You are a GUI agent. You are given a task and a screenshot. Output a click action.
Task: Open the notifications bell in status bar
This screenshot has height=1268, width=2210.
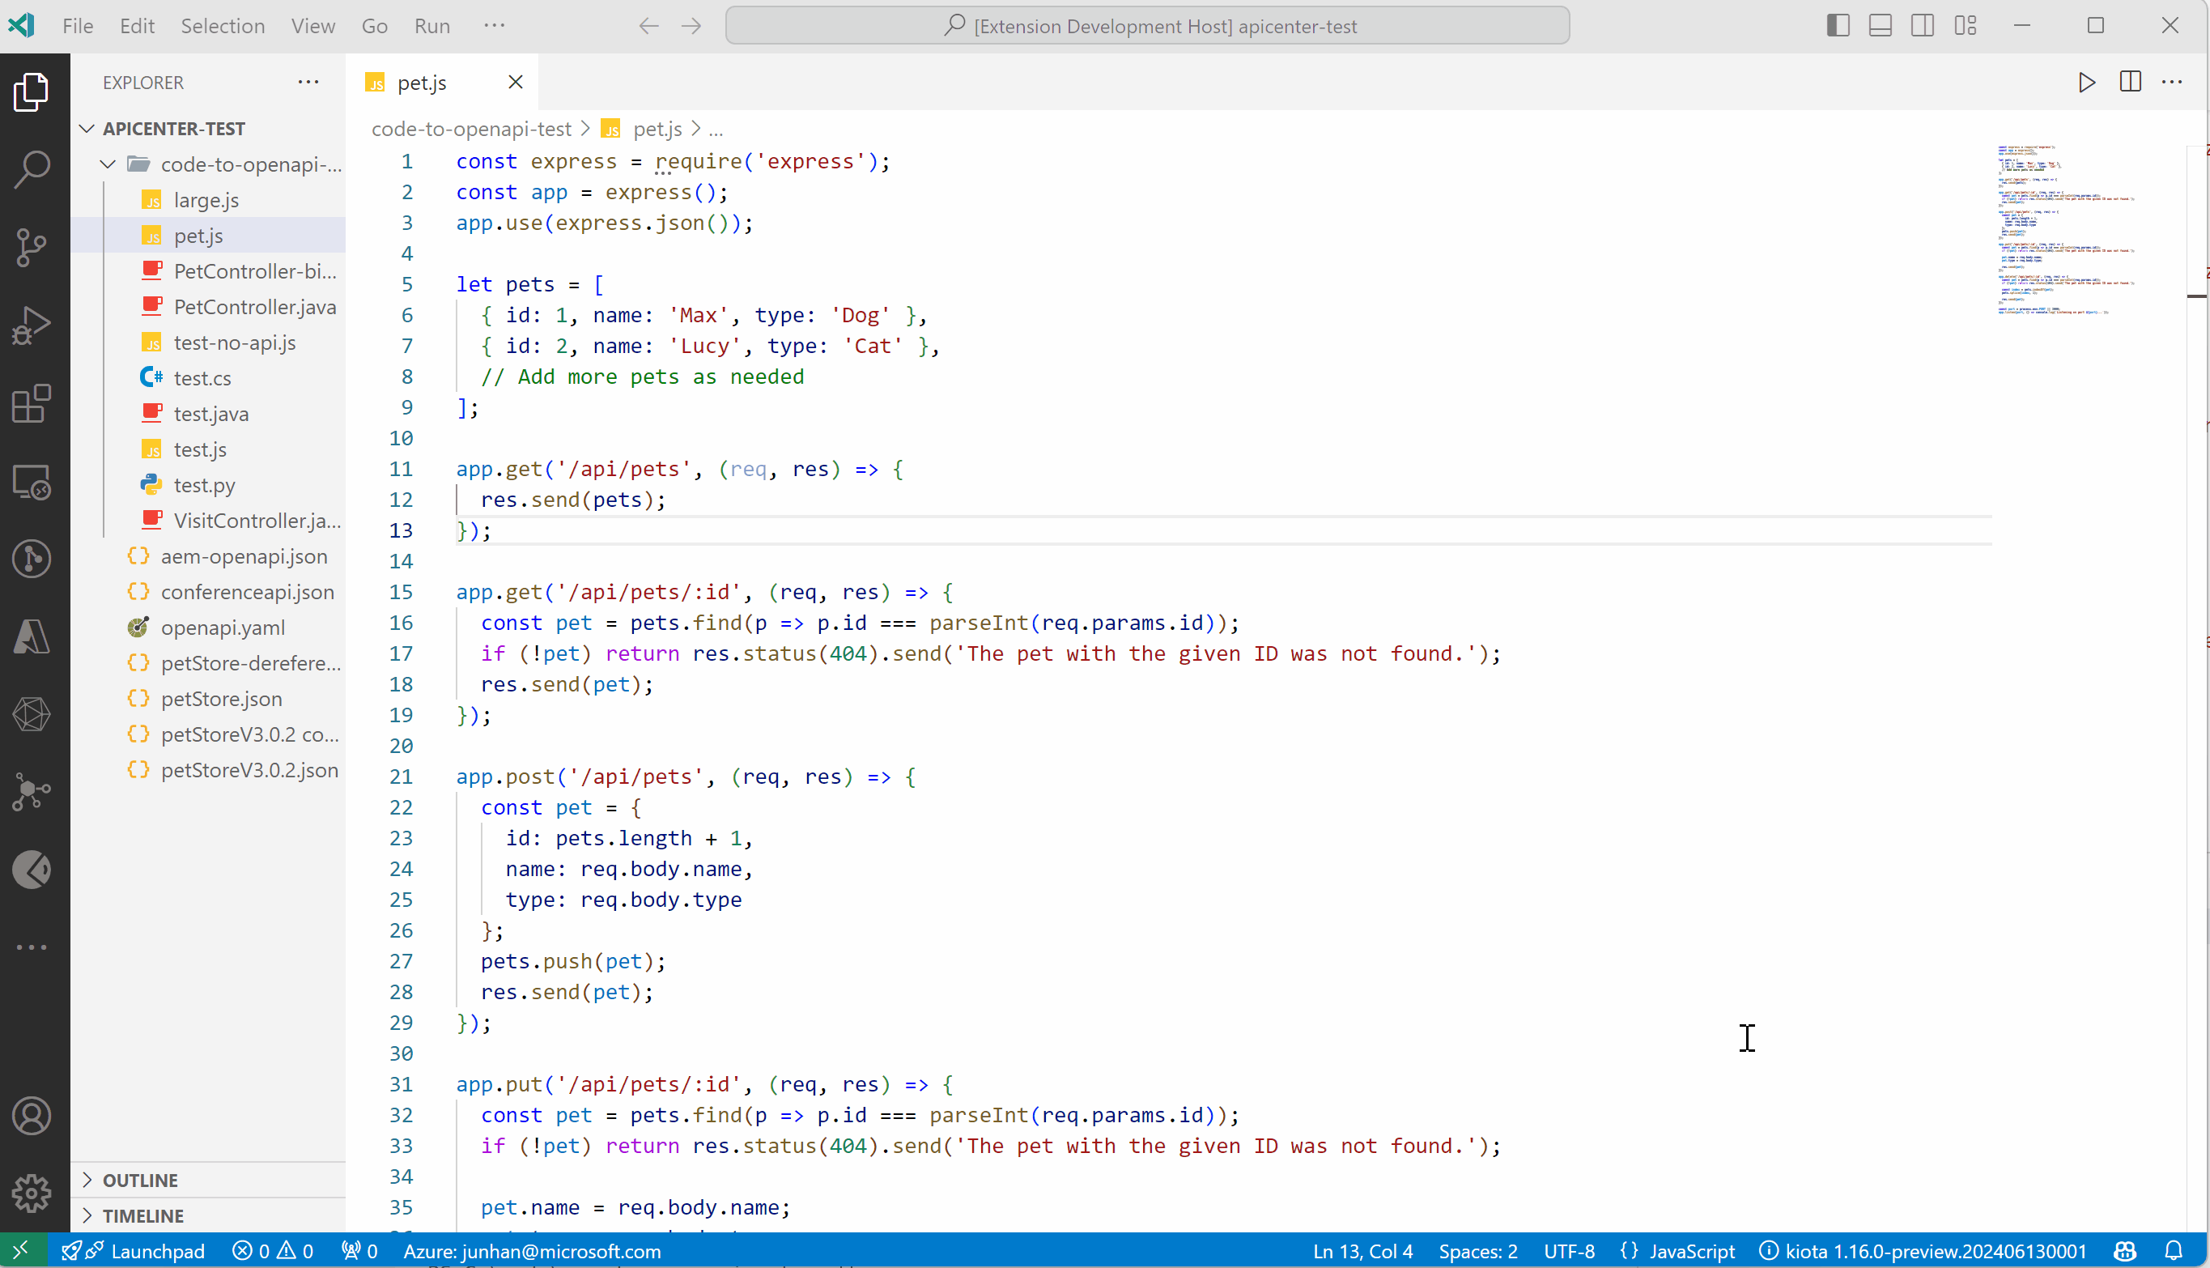(x=2173, y=1250)
